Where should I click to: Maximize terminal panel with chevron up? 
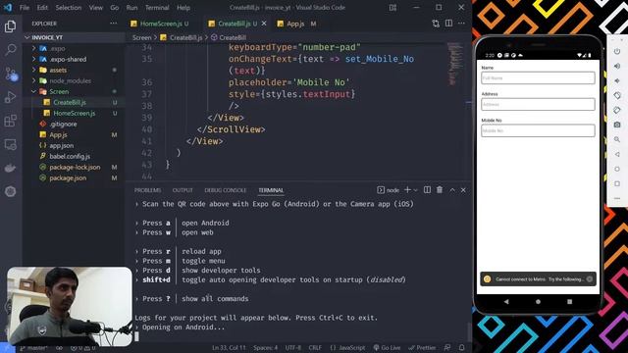[452, 190]
